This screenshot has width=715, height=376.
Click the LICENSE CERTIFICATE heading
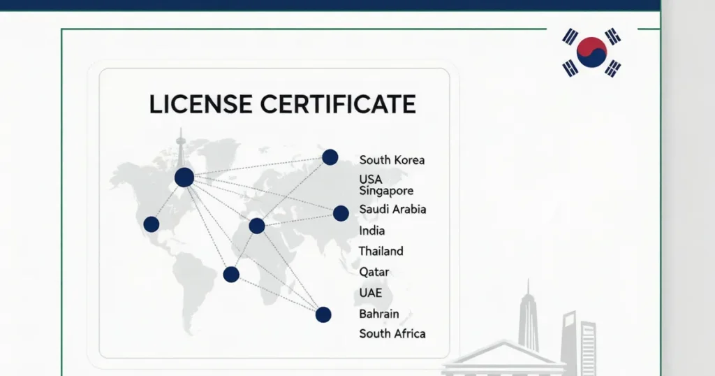(x=283, y=104)
